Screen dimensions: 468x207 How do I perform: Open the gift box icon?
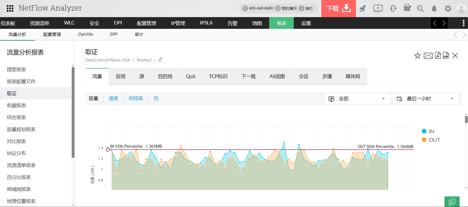pyautogui.click(x=407, y=8)
